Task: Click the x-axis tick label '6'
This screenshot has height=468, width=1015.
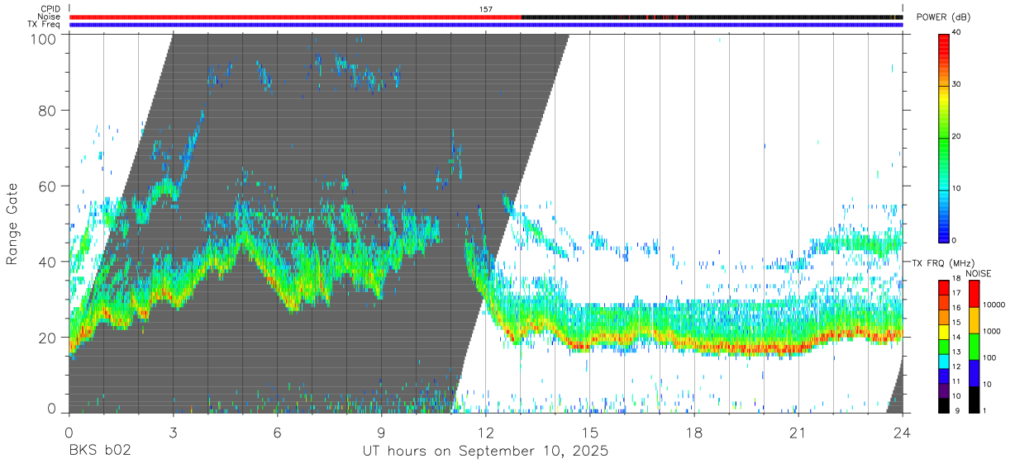Action: pyautogui.click(x=277, y=432)
